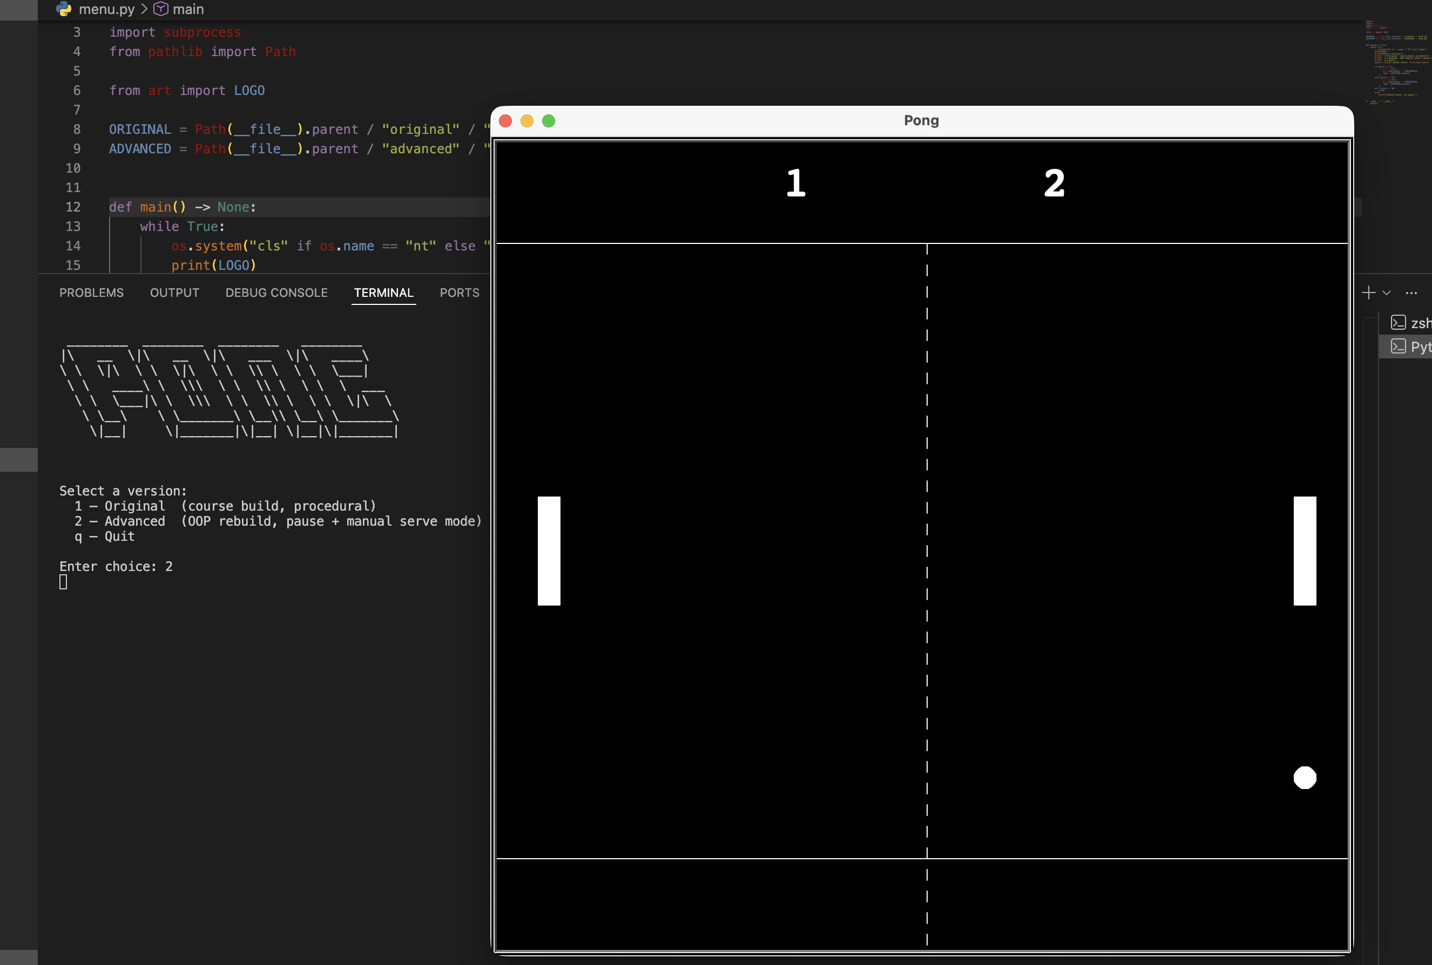The width and height of the screenshot is (1432, 965).
Task: Click the player 1 score in Pong
Action: coord(796,183)
